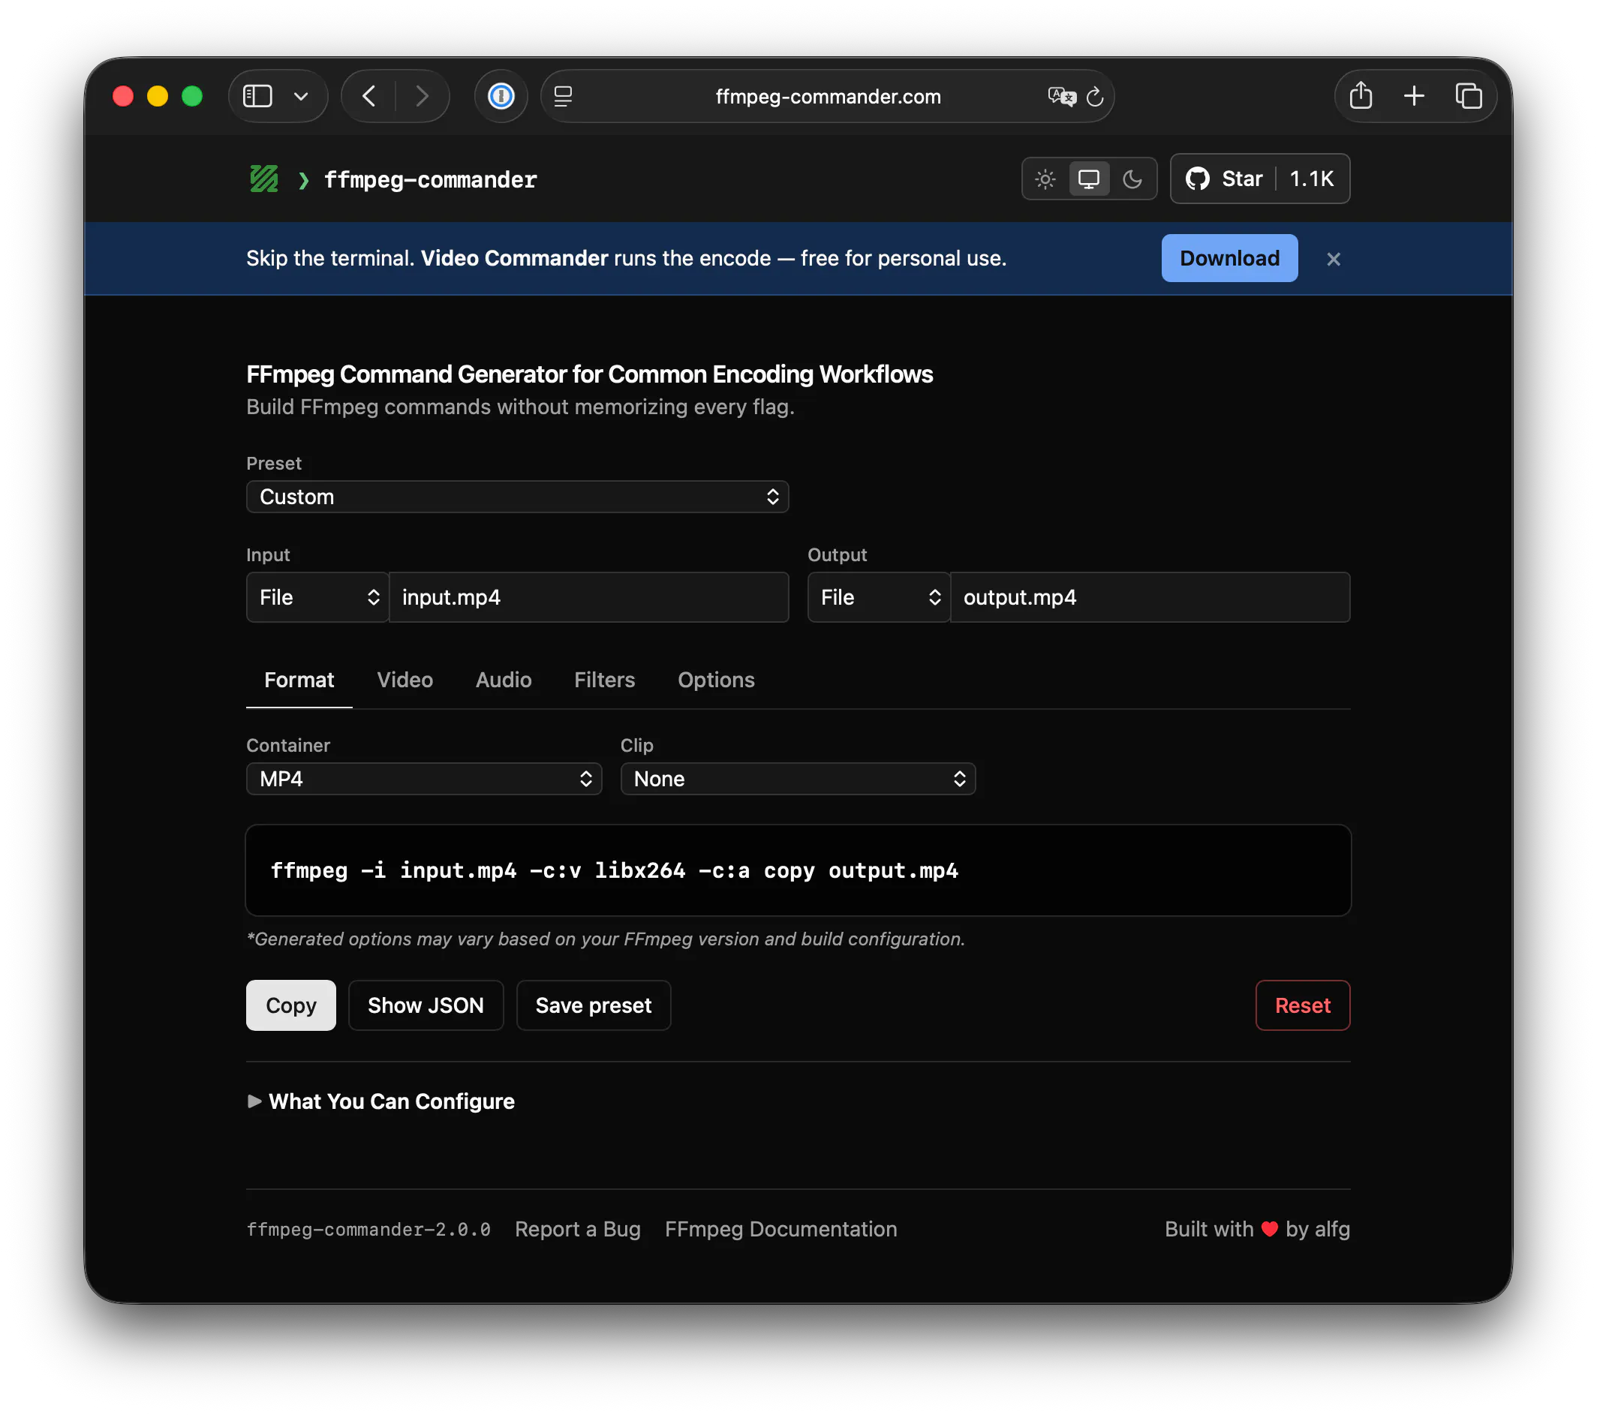1597x1415 pixels.
Task: Dismiss the Video Commander banner
Action: [x=1333, y=260]
